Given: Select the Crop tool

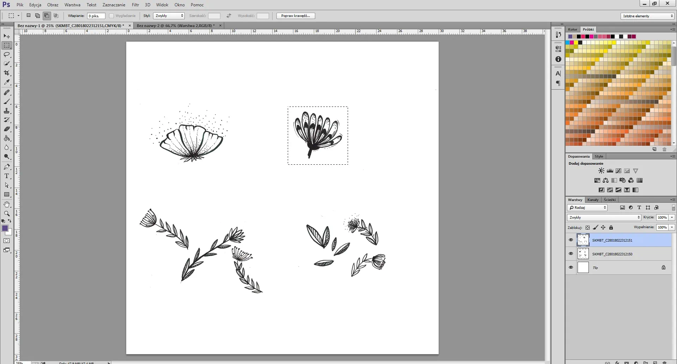Looking at the screenshot, I should tap(7, 73).
